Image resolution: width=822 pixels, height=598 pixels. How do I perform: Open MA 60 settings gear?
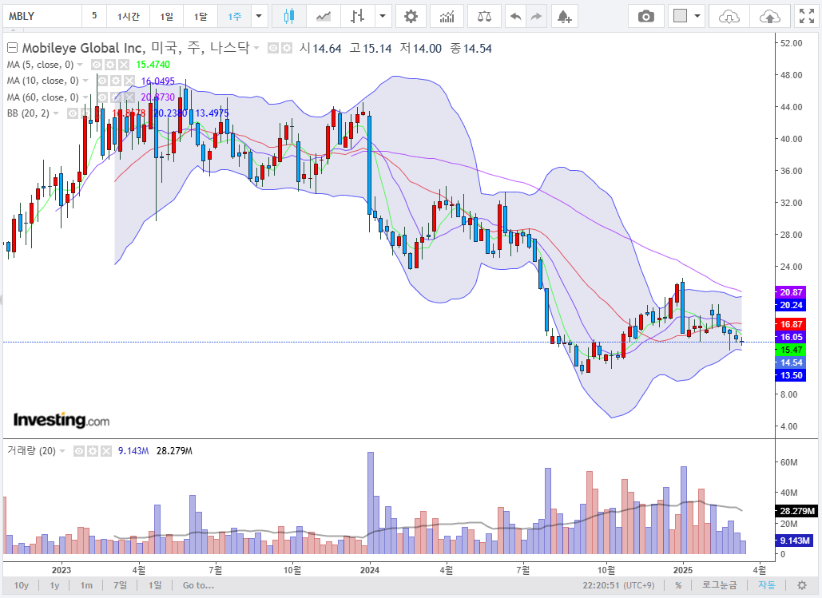[115, 97]
